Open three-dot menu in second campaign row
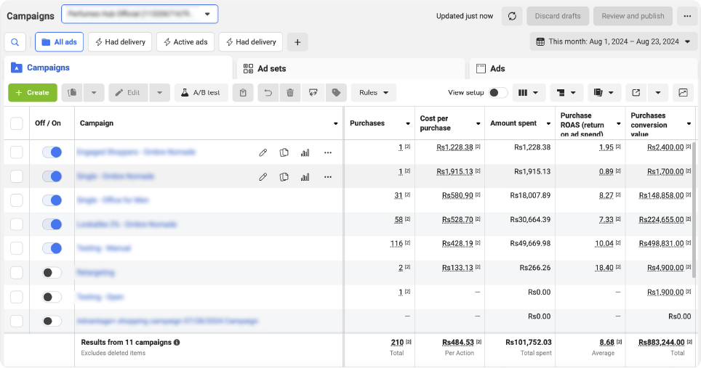This screenshot has height=368, width=701. tap(328, 176)
